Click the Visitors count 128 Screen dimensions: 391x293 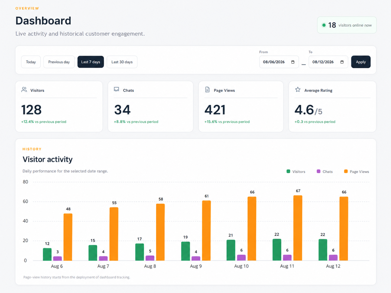(31, 110)
